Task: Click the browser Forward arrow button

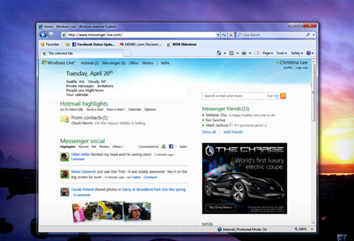Action: click(51, 35)
